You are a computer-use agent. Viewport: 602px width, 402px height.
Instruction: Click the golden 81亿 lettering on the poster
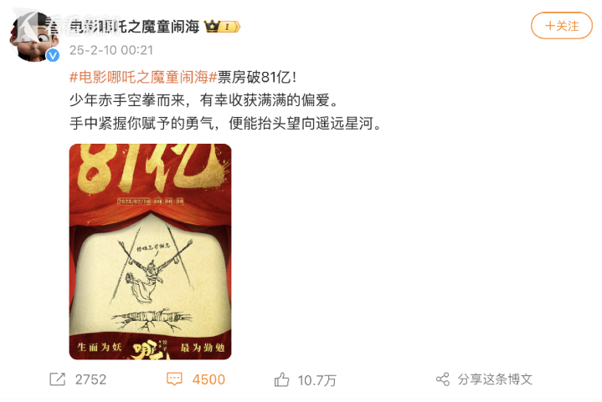[x=152, y=168]
